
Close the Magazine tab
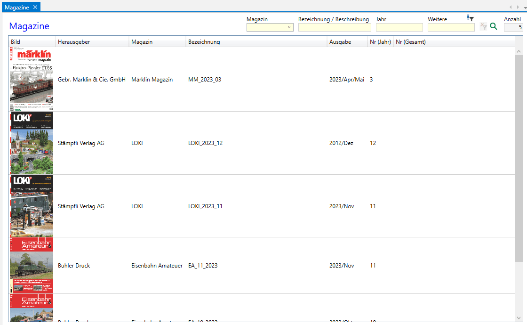(35, 7)
